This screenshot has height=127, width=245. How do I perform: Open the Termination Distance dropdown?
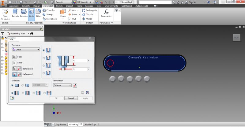coord(62,85)
